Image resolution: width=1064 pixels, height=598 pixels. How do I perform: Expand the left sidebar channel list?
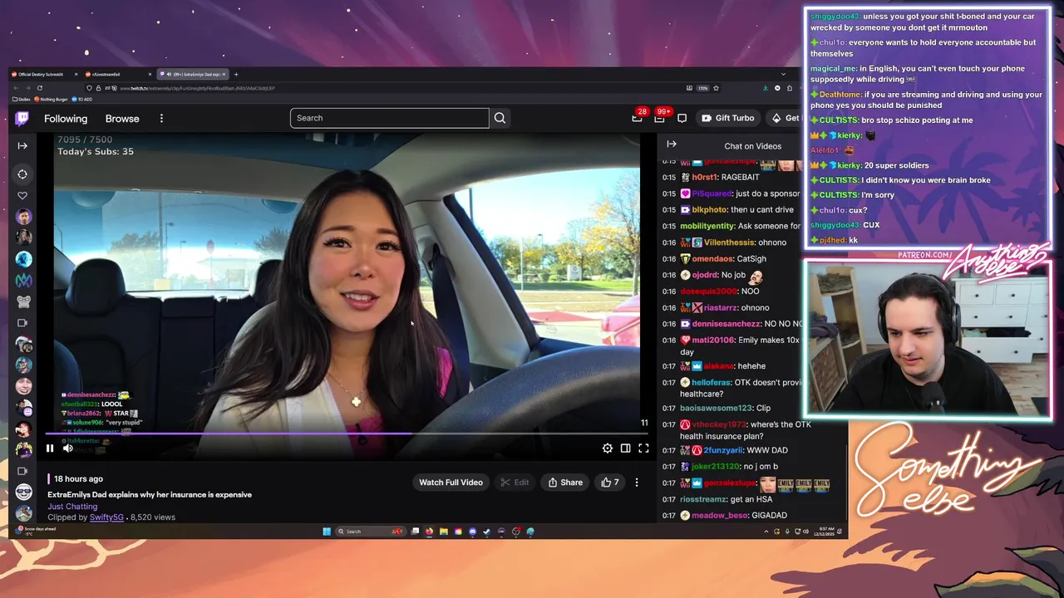tap(22, 145)
